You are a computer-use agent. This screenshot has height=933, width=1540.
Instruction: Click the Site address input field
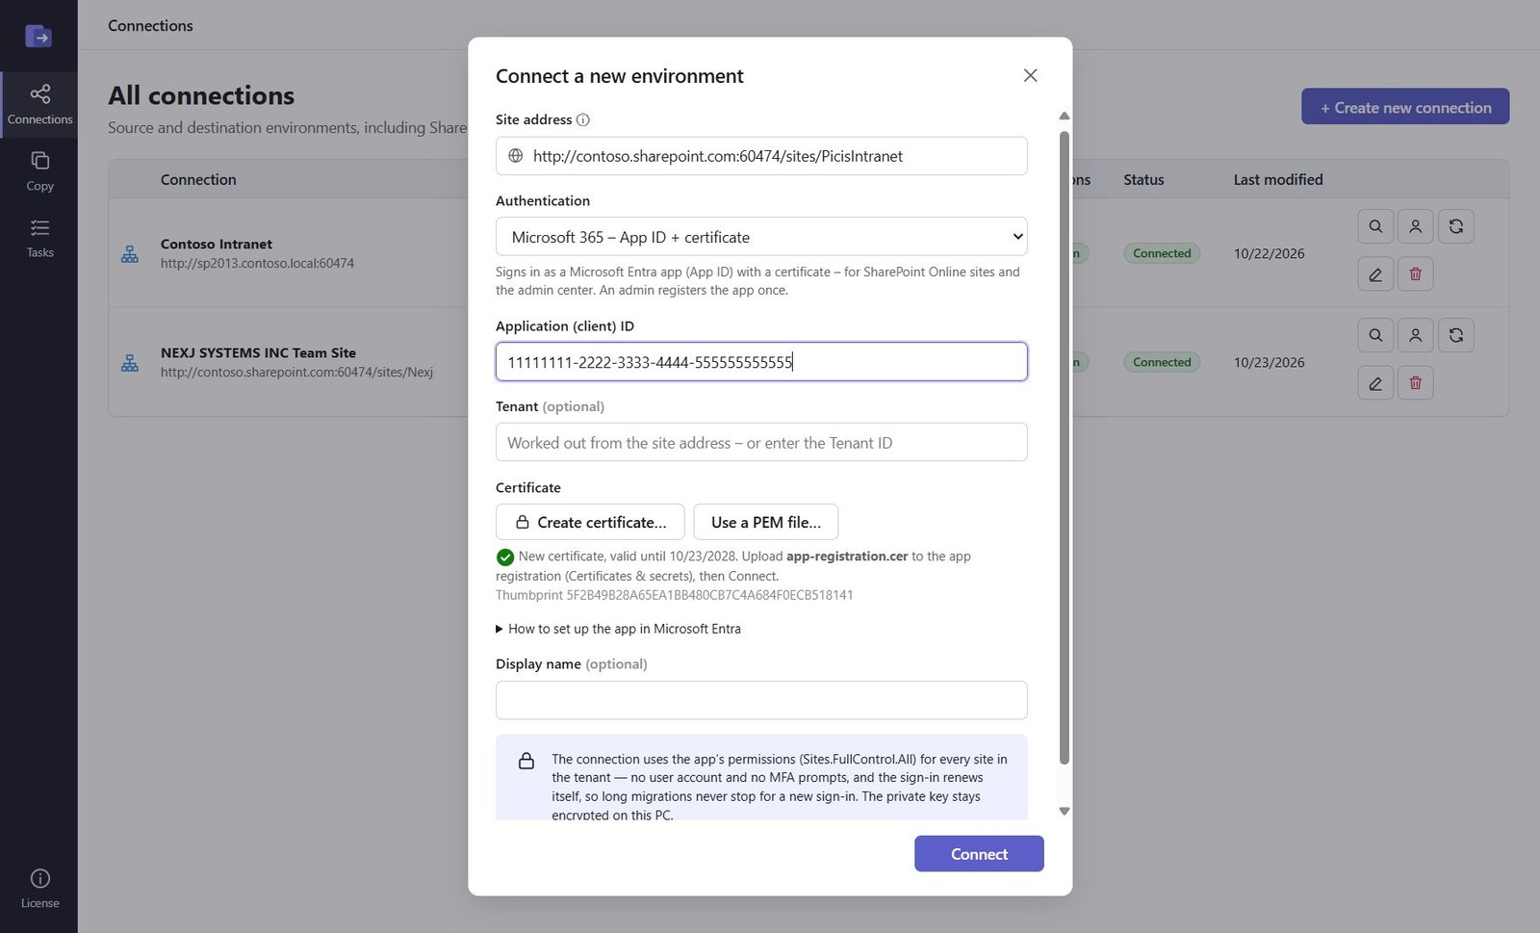761,156
